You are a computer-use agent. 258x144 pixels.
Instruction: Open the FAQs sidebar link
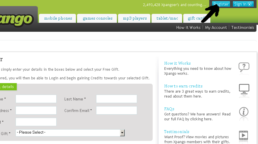point(169,109)
